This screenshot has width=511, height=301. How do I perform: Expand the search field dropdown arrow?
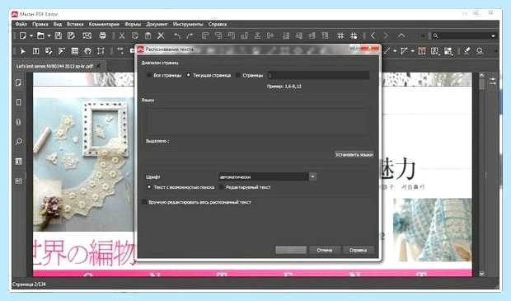(x=493, y=35)
